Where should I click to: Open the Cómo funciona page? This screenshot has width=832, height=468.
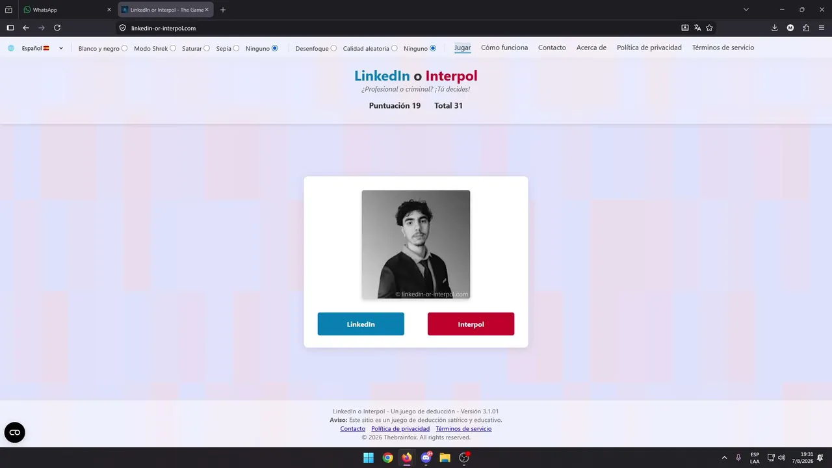coord(504,47)
